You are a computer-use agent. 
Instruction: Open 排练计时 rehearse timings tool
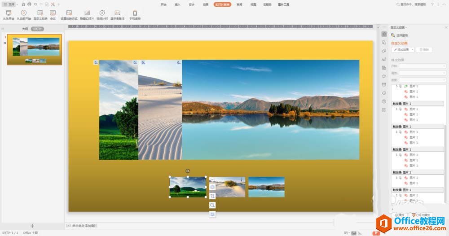[x=102, y=13]
